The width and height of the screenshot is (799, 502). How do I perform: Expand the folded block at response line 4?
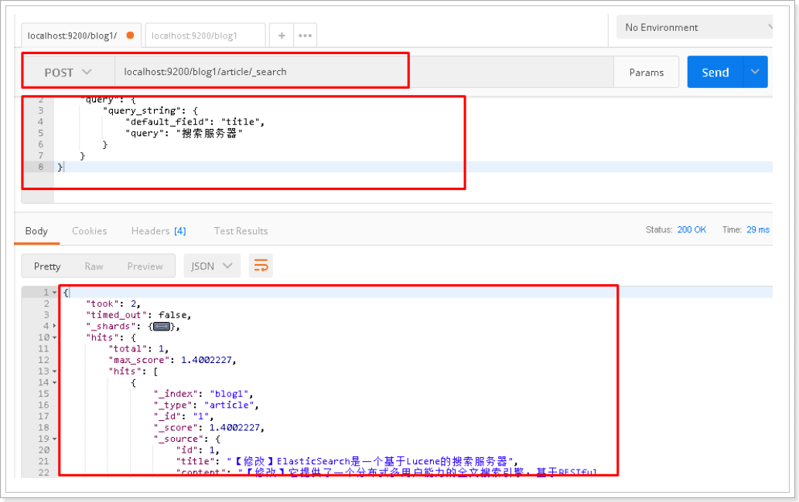[x=54, y=326]
